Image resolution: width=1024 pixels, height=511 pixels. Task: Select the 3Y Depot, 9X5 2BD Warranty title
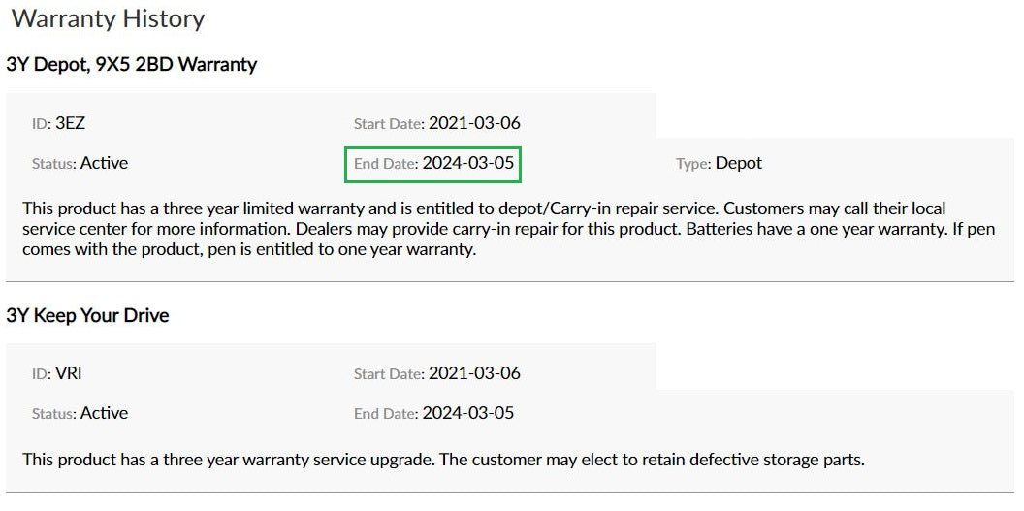(132, 65)
